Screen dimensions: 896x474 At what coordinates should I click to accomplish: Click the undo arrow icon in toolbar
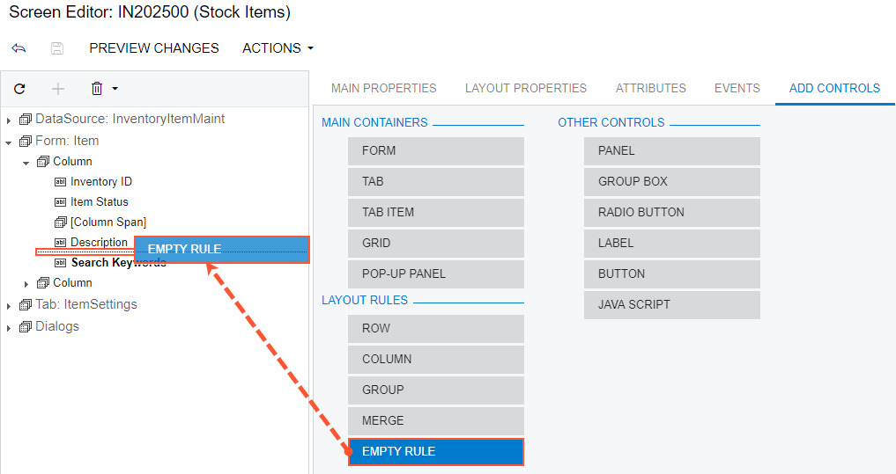point(19,48)
